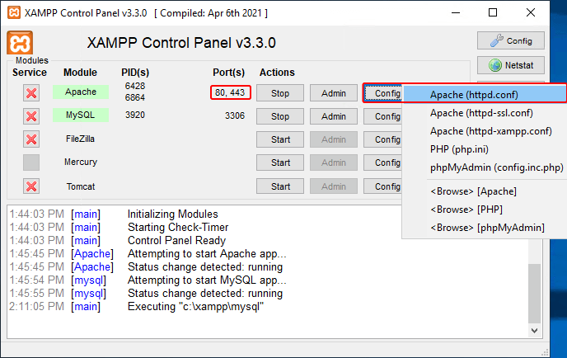Select Apache (httpd-ssl.conf) menu entry

(485, 113)
